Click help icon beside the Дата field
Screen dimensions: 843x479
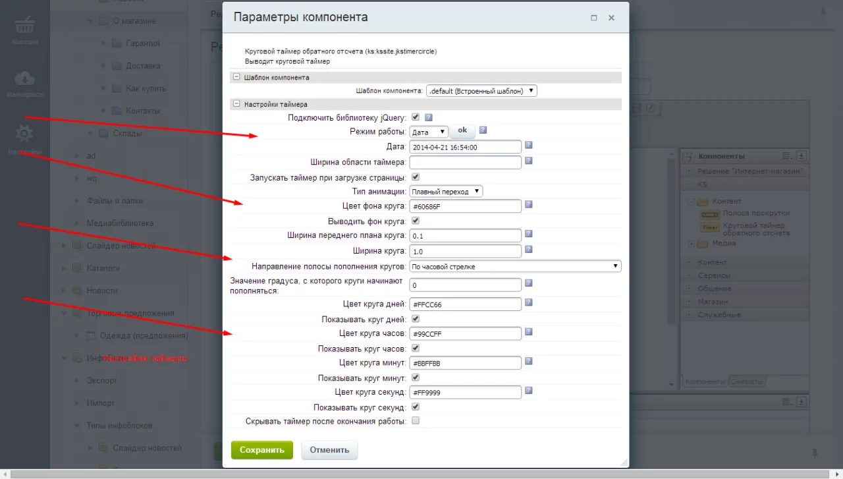coord(528,146)
